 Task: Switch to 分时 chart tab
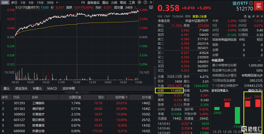point(5,2)
